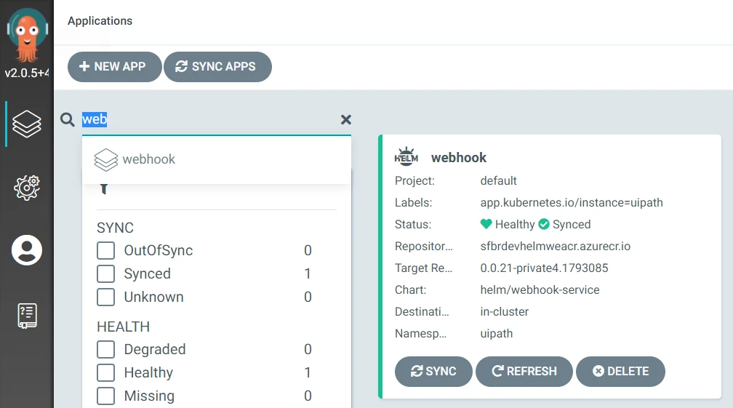Check the OutOfSync filter checkbox
This screenshot has width=733, height=408.
tap(105, 250)
